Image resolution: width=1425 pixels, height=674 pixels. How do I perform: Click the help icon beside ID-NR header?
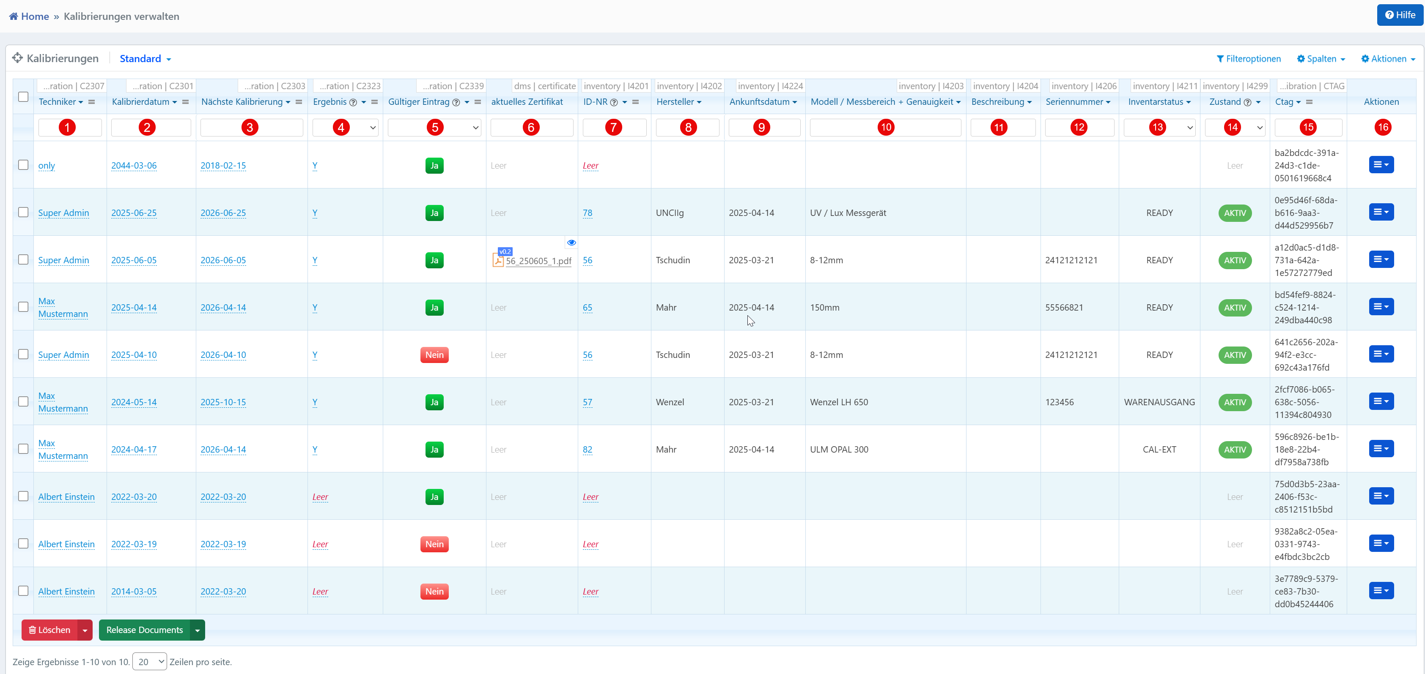click(x=614, y=102)
